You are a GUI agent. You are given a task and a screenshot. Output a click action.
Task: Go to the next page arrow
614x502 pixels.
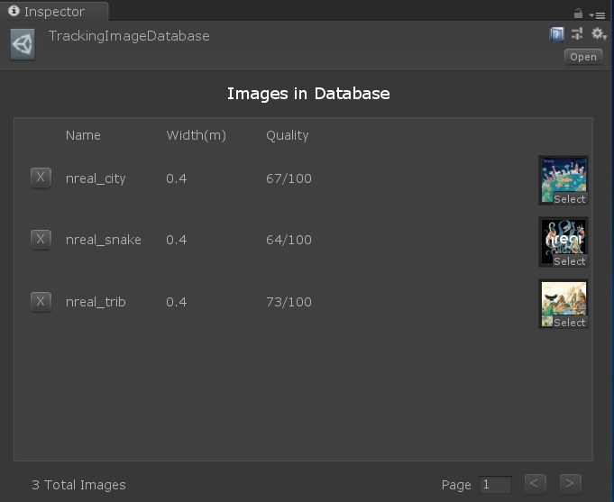(x=570, y=484)
